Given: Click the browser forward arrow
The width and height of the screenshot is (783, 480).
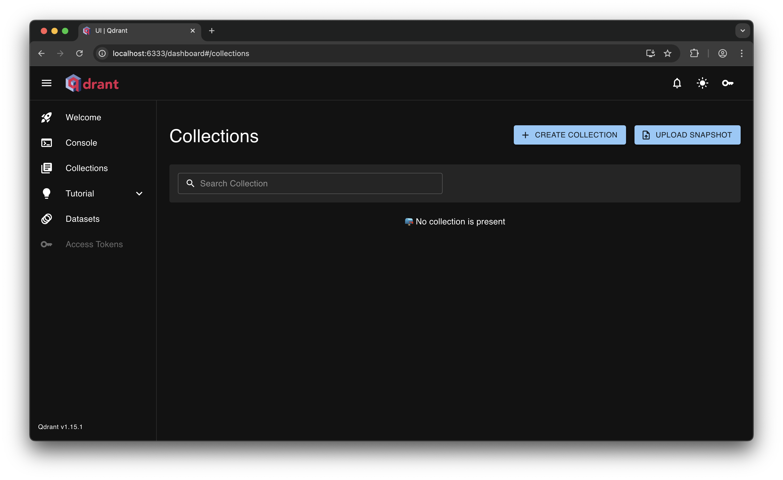Looking at the screenshot, I should pyautogui.click(x=60, y=53).
